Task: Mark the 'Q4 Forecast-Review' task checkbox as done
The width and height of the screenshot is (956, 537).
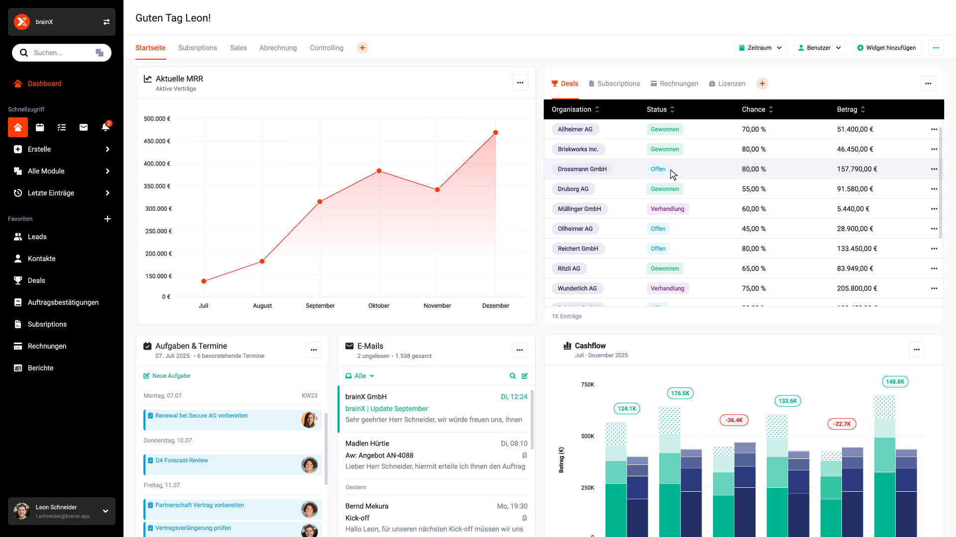Action: pos(151,460)
